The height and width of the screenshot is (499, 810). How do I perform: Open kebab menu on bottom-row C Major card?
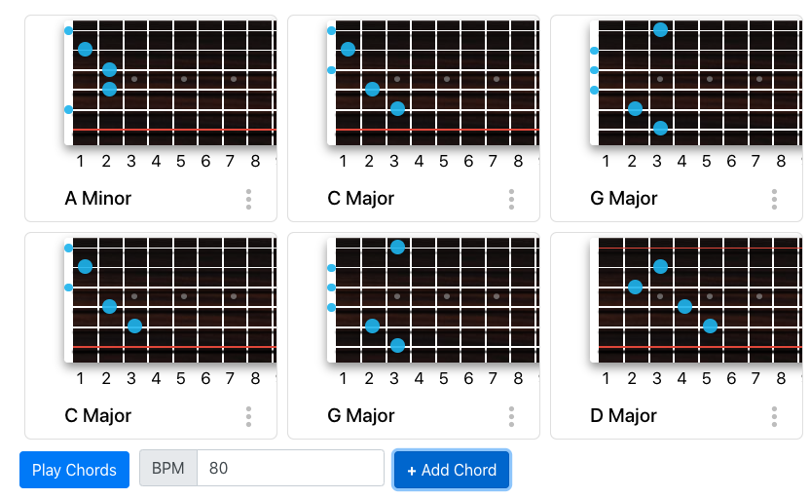[248, 416]
